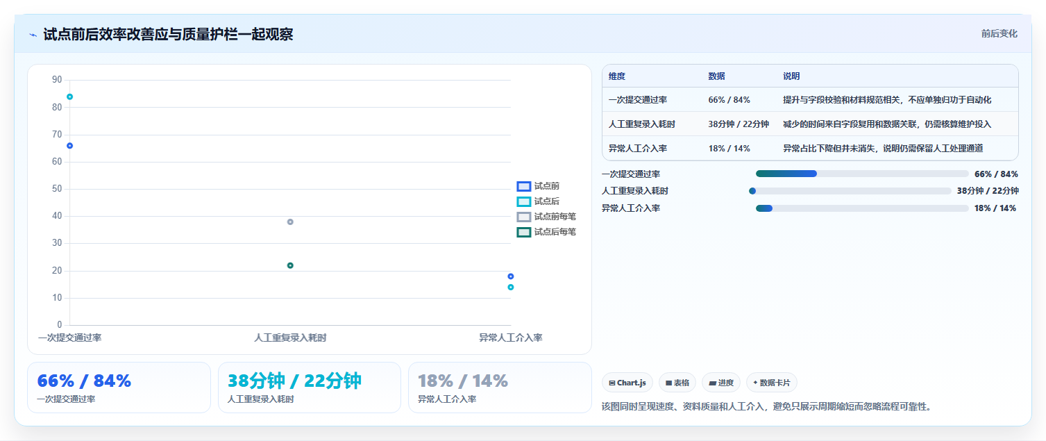Click the 18% / 14% table cell

[729, 149]
